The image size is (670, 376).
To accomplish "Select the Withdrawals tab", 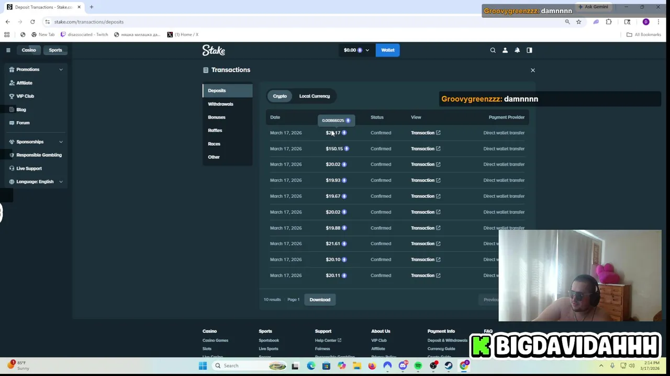I will tap(227, 104).
